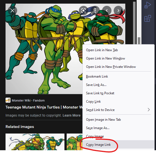Click 'Images may be subject to copyright.' text
Screen dimensions: 156x153
click(x=34, y=115)
